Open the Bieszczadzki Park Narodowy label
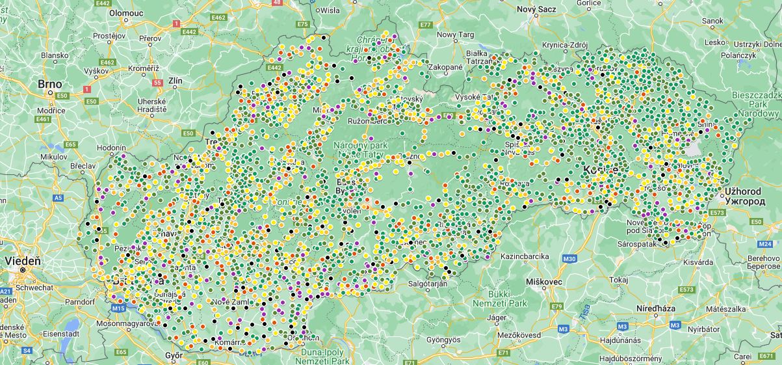 [757, 103]
